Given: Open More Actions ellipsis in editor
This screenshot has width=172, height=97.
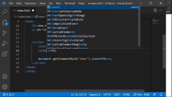Looking at the screenshot, I should click(161, 10).
